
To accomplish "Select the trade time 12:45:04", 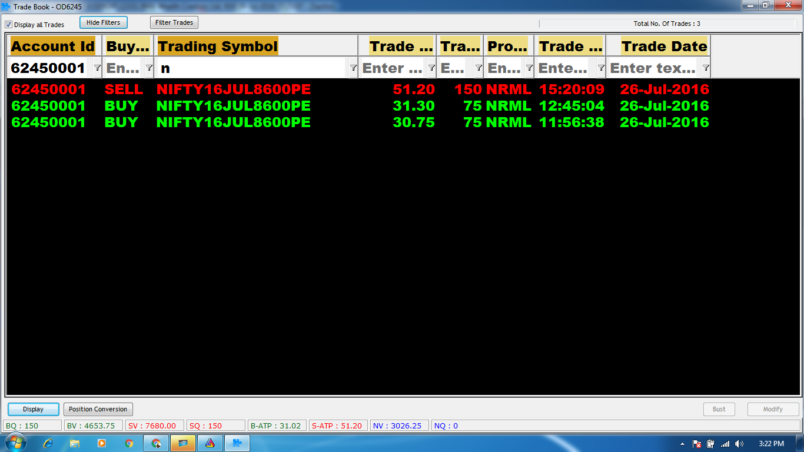I will (x=572, y=106).
